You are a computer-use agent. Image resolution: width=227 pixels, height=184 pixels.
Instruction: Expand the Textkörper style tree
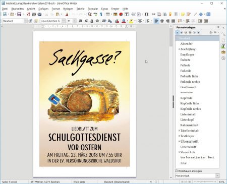click(x=179, y=136)
